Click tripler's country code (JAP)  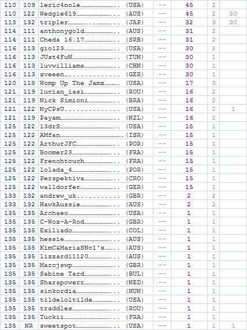134,23
